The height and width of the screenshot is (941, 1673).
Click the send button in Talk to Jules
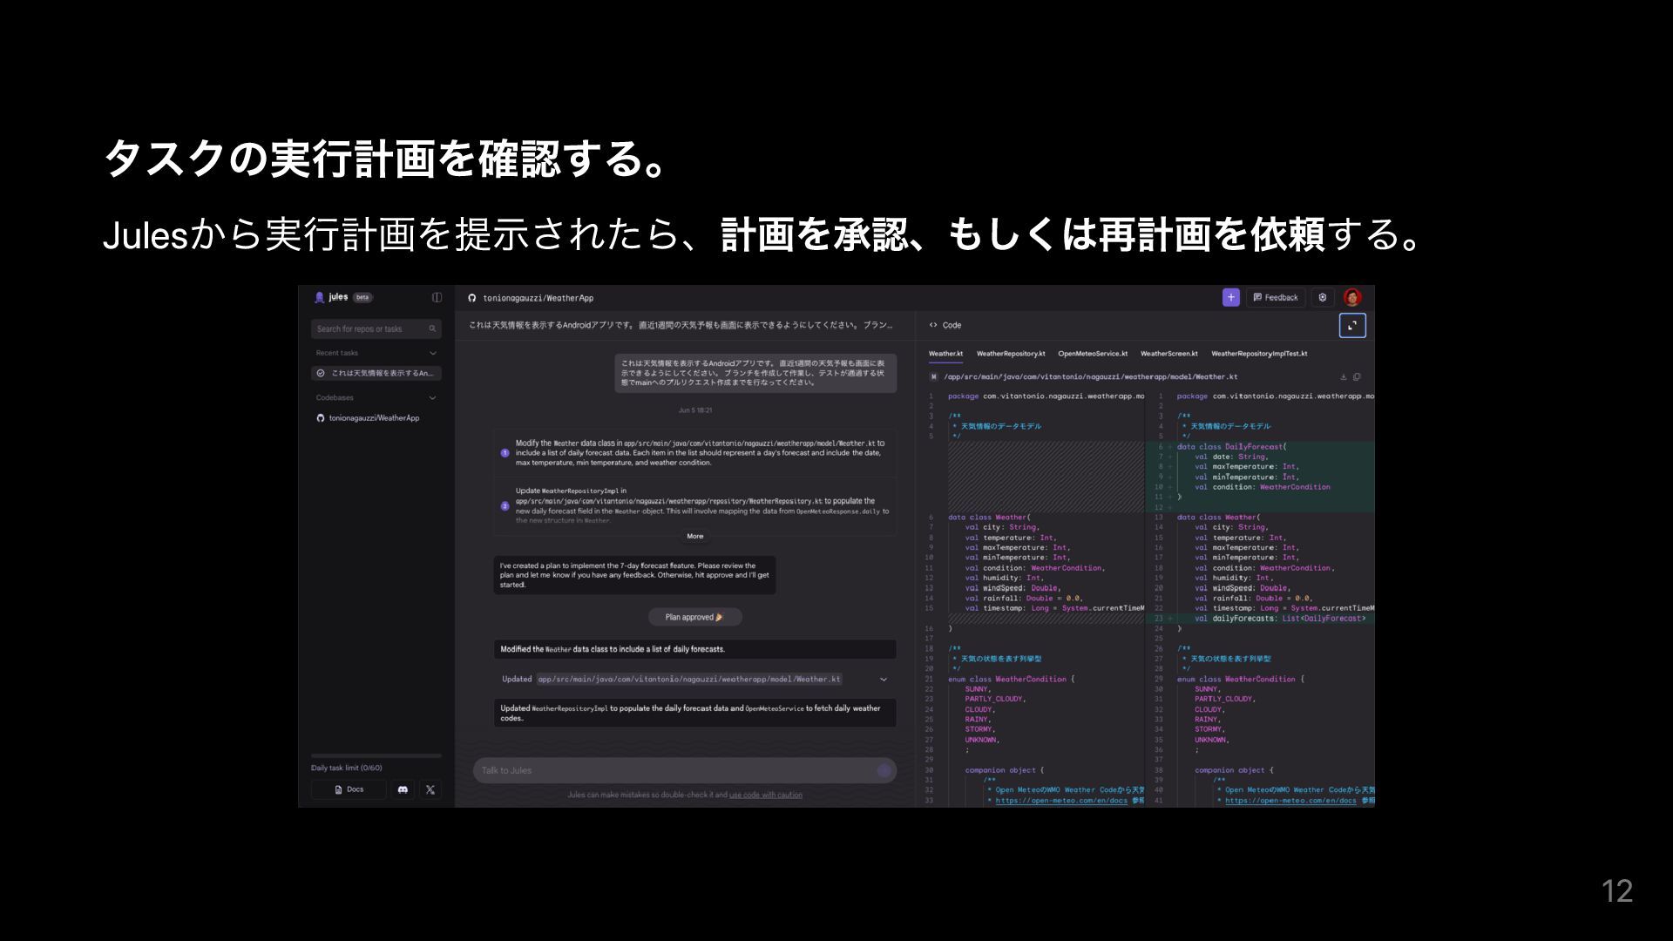point(884,770)
